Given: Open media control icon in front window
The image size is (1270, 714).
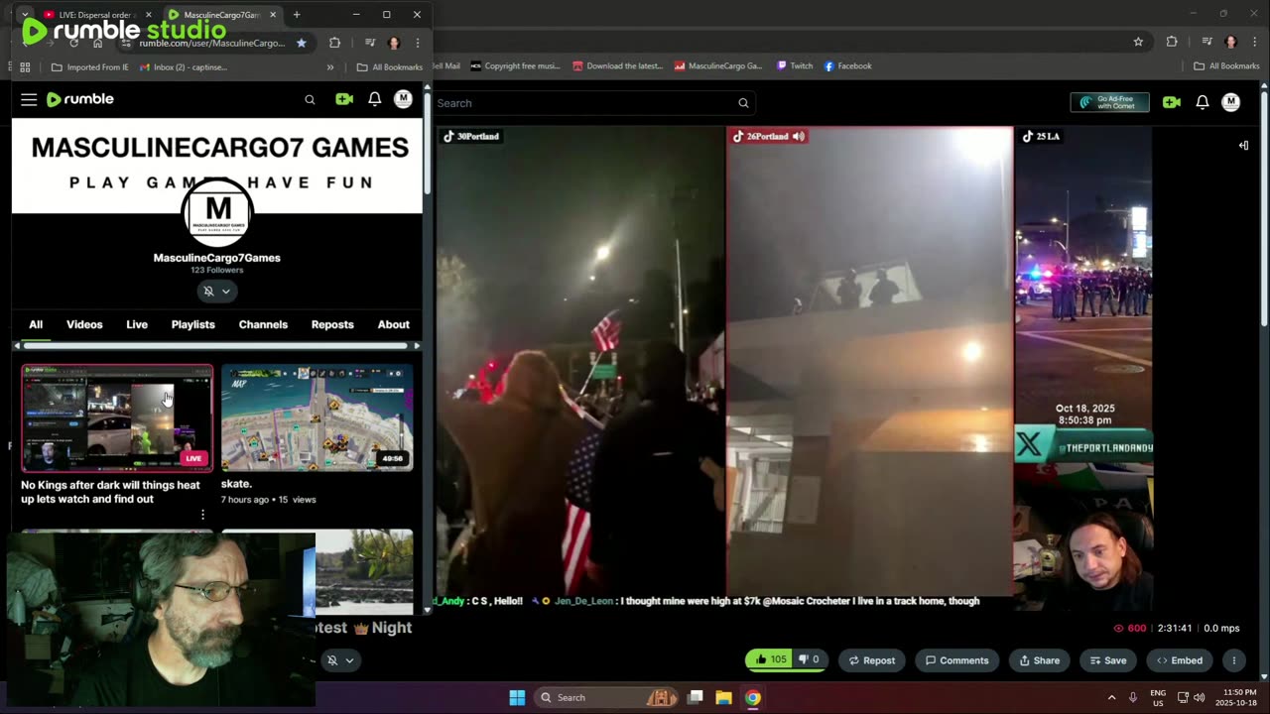Looking at the screenshot, I should pos(369,43).
